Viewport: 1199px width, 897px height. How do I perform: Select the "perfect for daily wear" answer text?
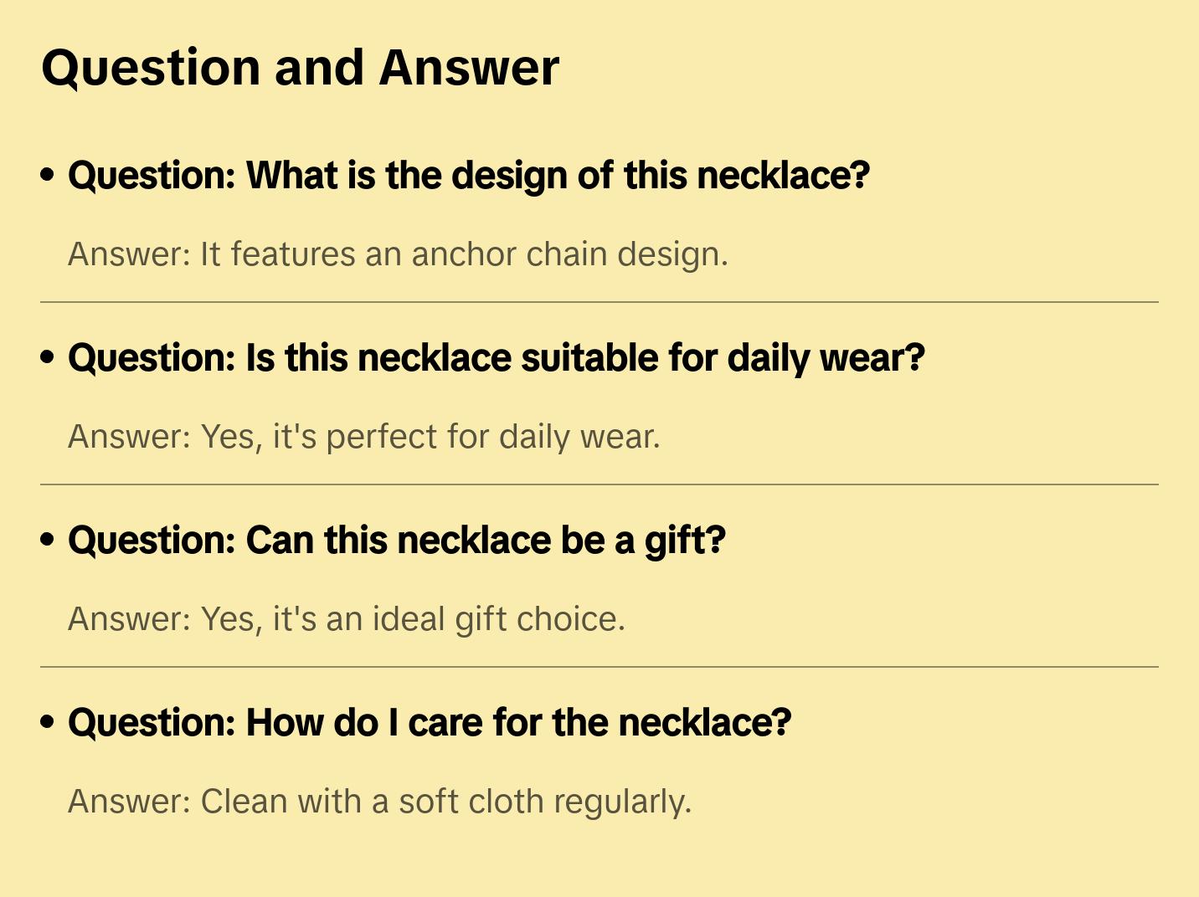click(x=492, y=437)
